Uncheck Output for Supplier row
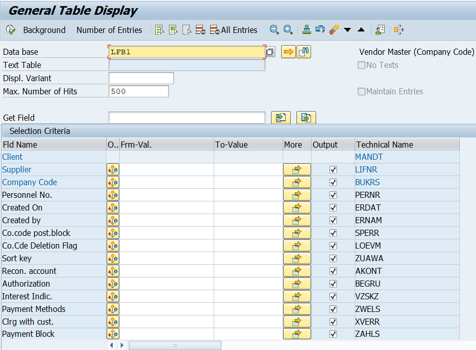Screen dimensions: 476x350 tap(333, 170)
